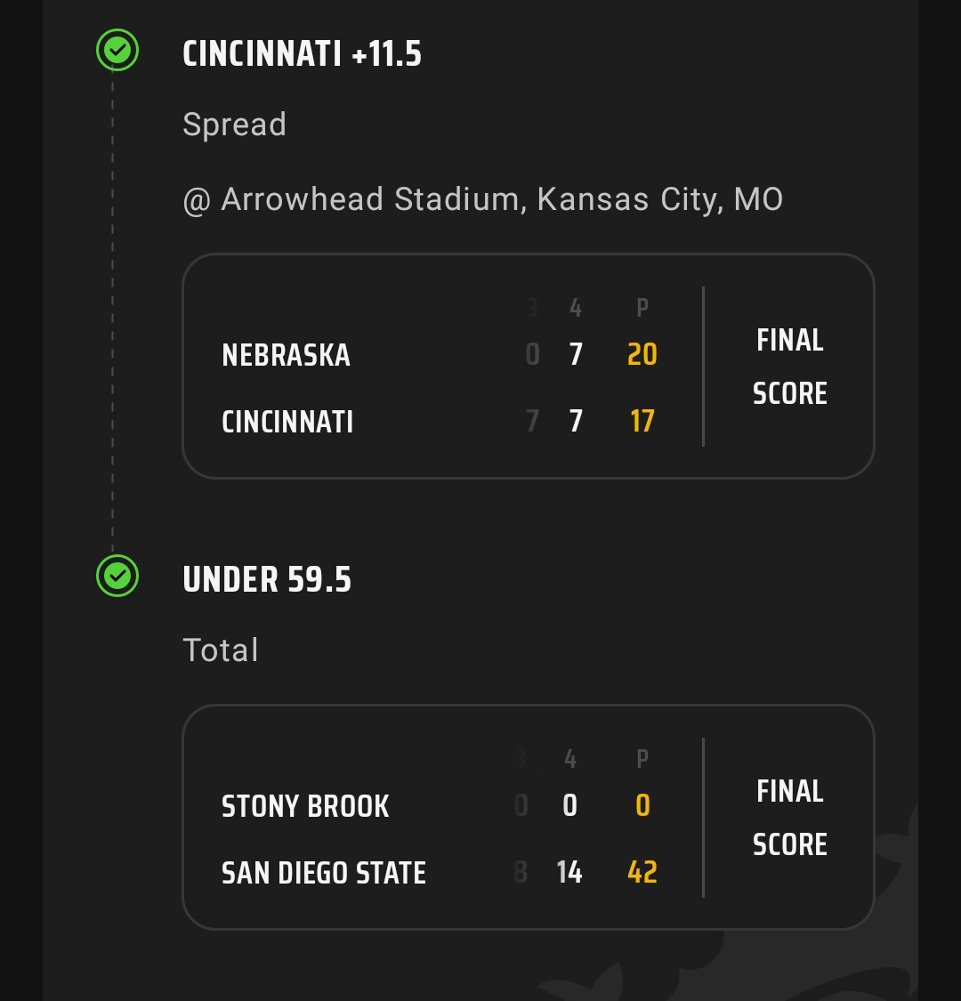
Task: Click SAN DIEGO STATE team name
Action: (x=324, y=873)
